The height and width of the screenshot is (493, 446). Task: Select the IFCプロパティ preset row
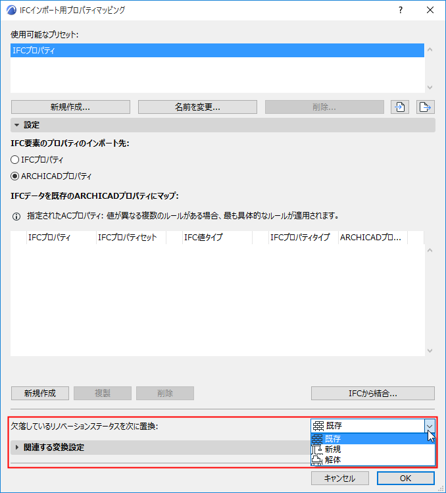click(217, 50)
